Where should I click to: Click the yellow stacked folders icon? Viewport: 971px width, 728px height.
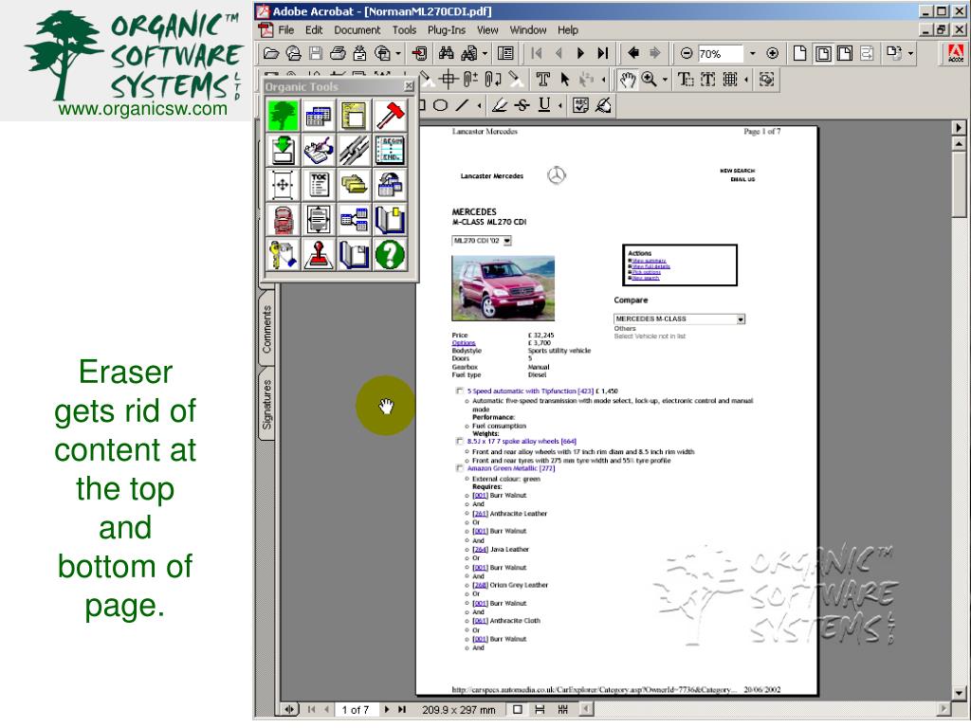[x=355, y=185]
